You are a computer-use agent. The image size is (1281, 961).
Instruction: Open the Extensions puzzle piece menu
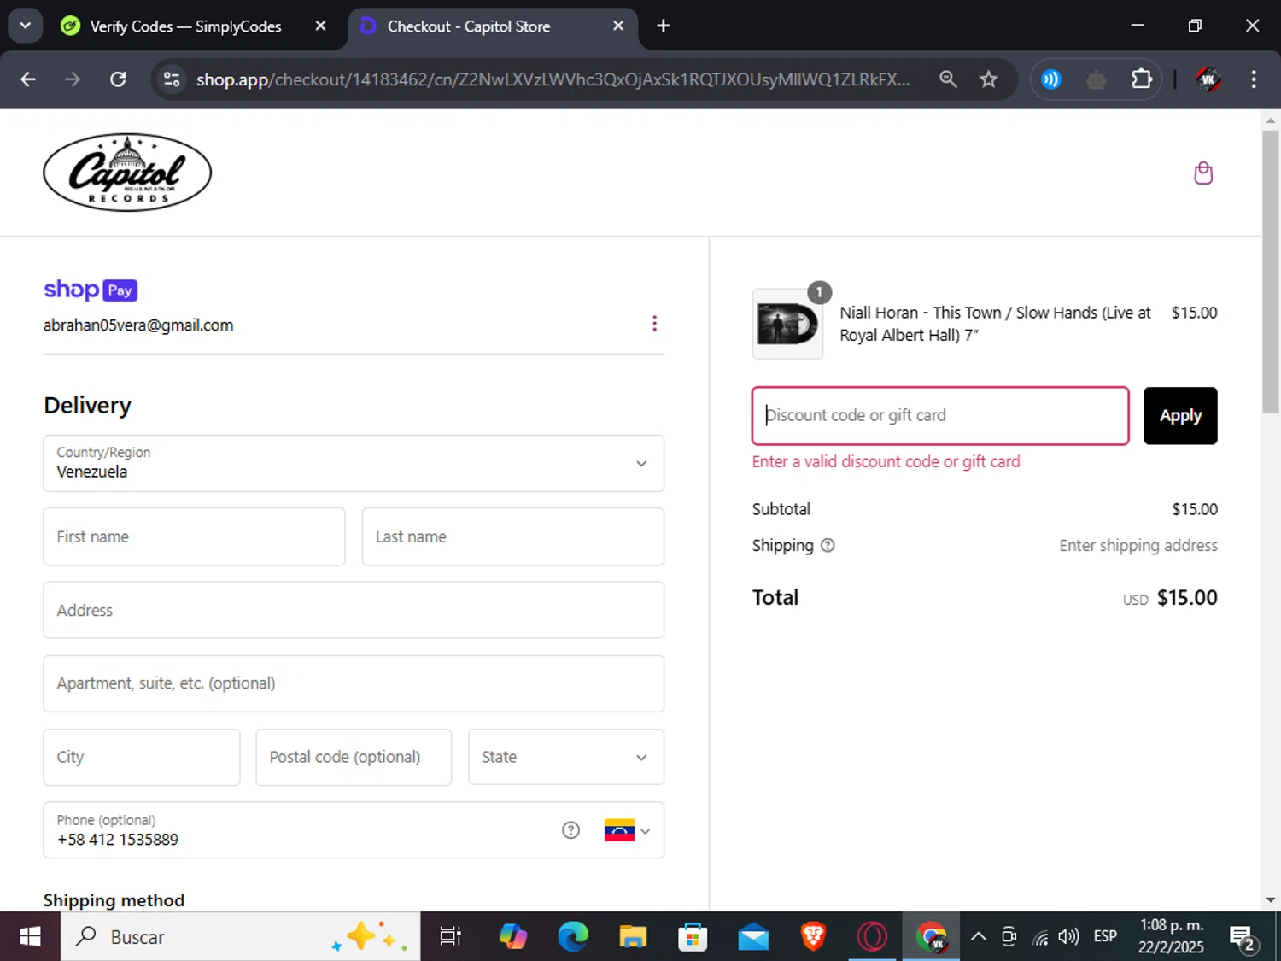coord(1142,79)
